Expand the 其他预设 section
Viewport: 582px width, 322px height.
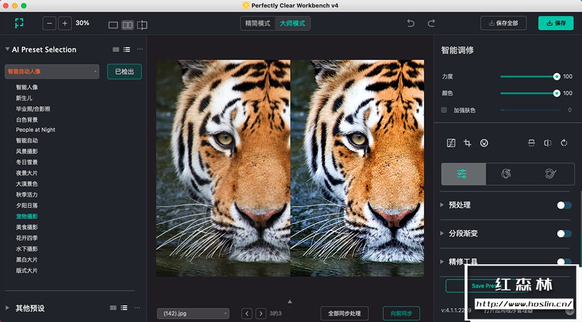tap(7, 308)
